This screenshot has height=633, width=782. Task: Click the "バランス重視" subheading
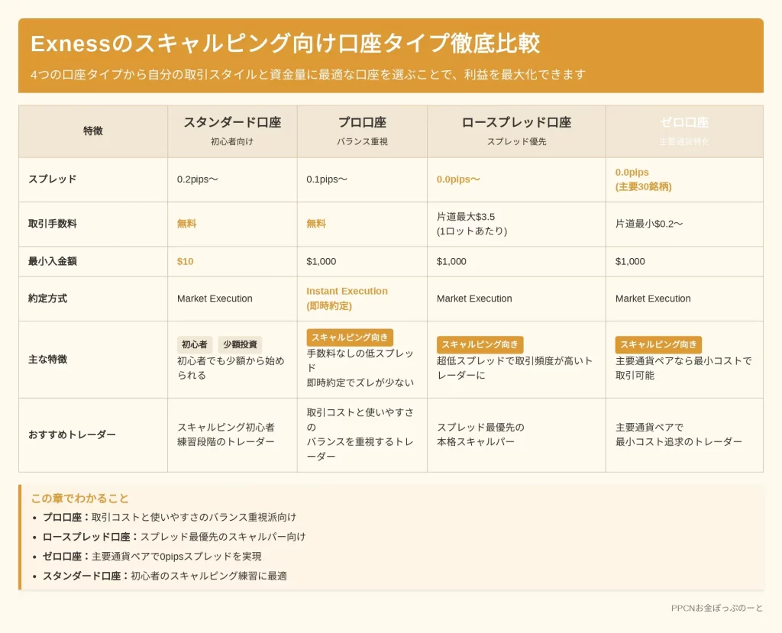pos(363,142)
